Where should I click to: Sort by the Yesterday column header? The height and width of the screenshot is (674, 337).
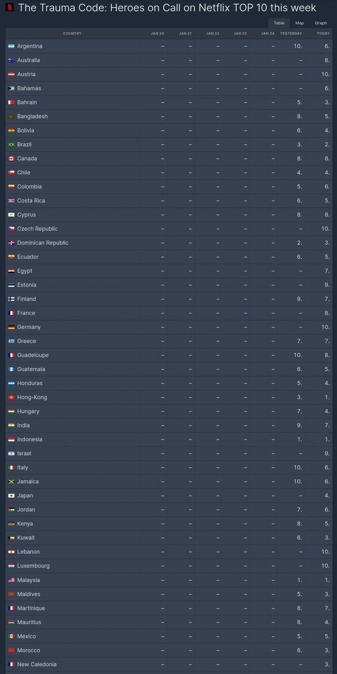(x=291, y=34)
